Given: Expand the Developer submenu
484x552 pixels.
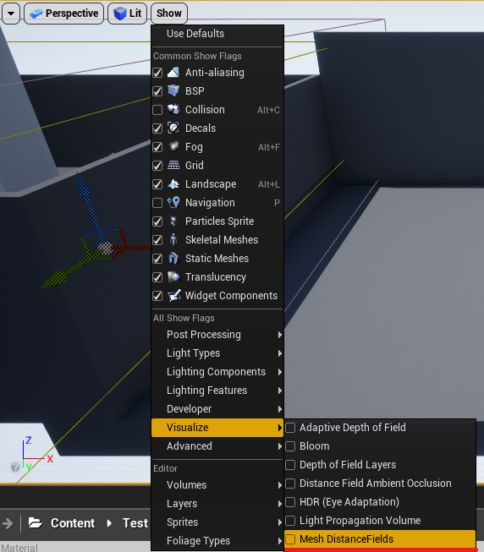Looking at the screenshot, I should [217, 409].
